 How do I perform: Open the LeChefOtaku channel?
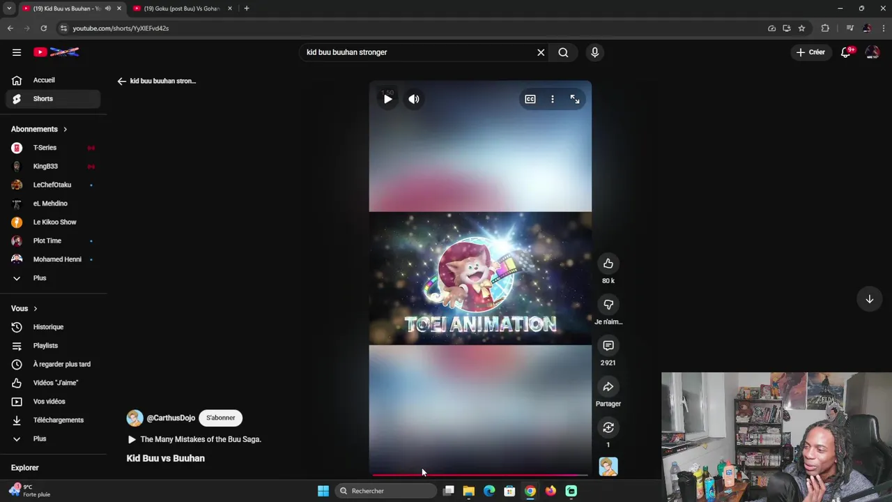pos(53,185)
